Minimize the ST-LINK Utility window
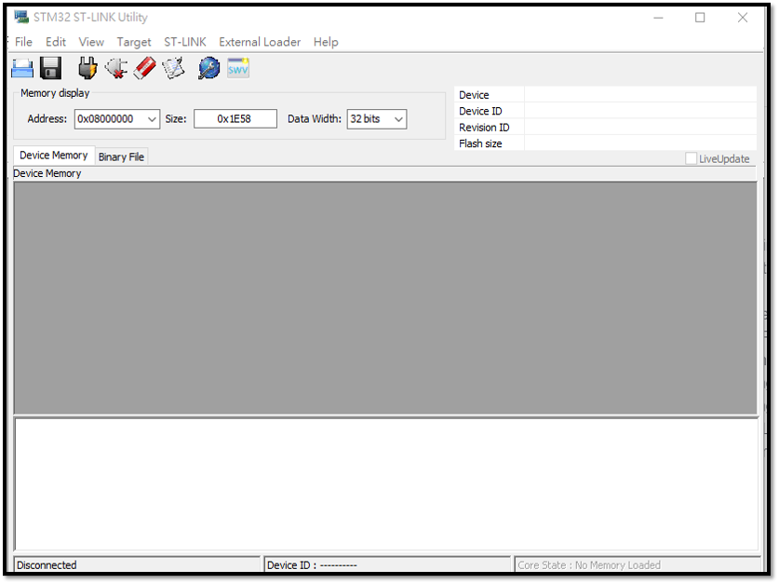This screenshot has height=584, width=779. pyautogui.click(x=658, y=18)
